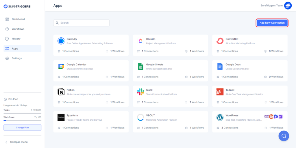This screenshot has height=148, width=296.
Task: Click the Todoist app icon
Action: (220, 92)
